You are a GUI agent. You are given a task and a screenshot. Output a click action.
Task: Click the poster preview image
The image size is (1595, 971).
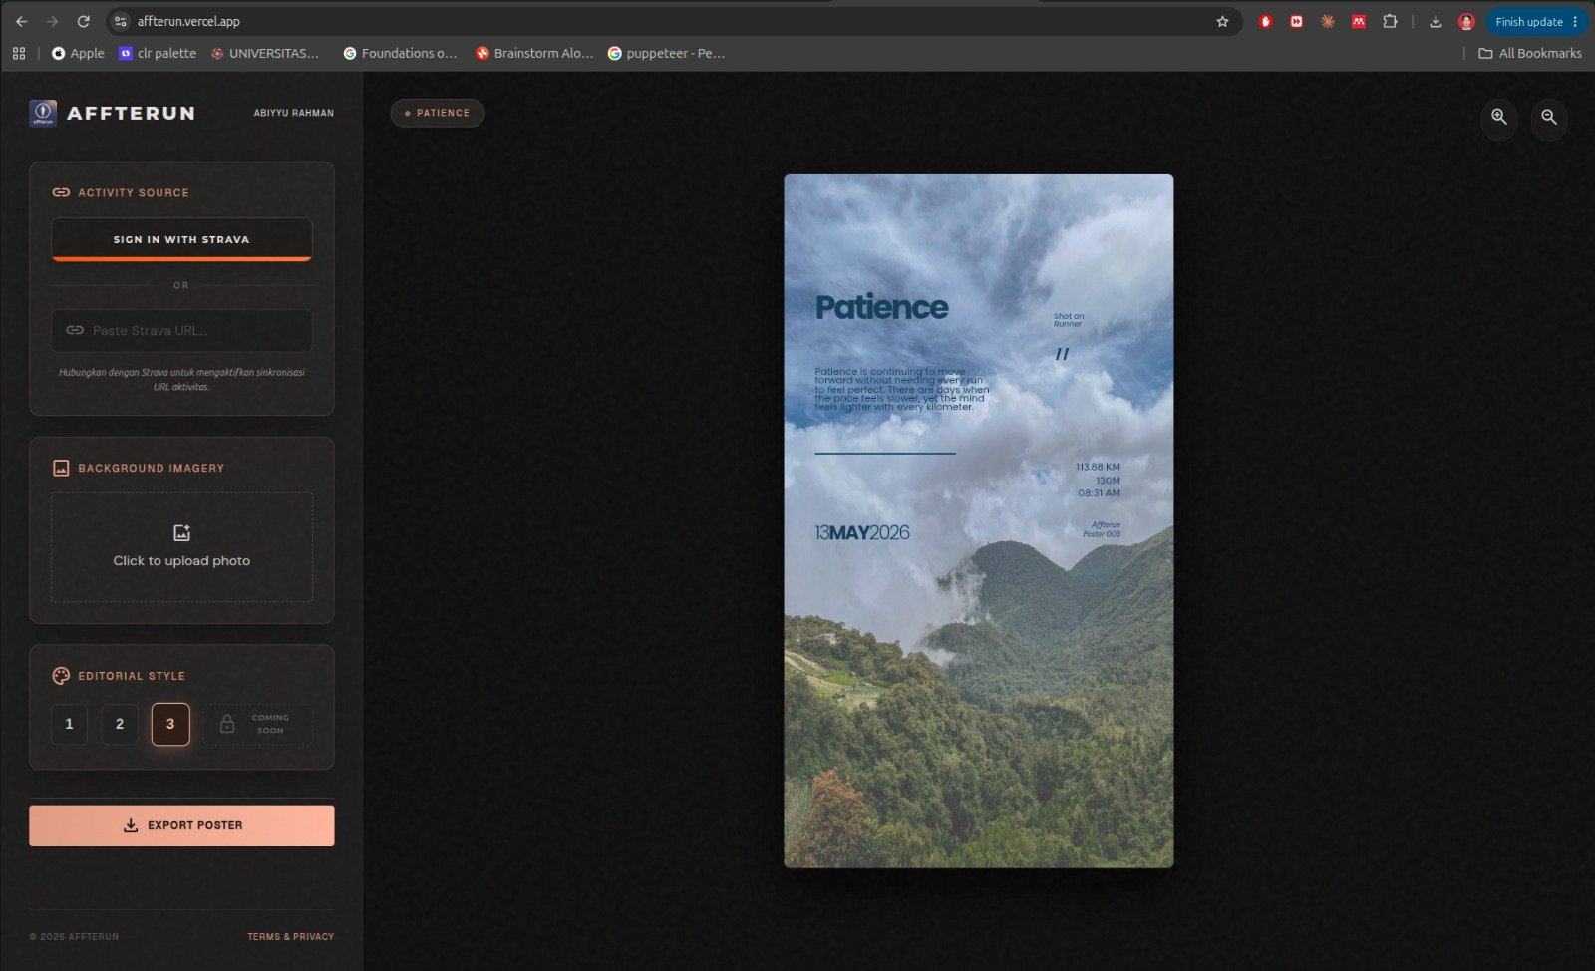979,521
